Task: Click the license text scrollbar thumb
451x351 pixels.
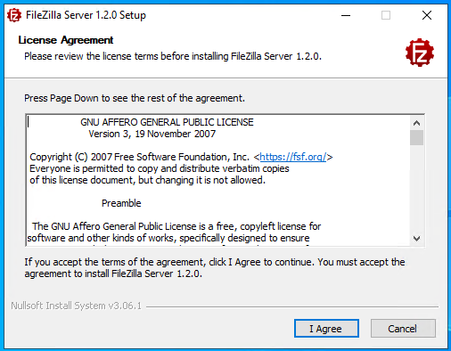Action: (416, 137)
